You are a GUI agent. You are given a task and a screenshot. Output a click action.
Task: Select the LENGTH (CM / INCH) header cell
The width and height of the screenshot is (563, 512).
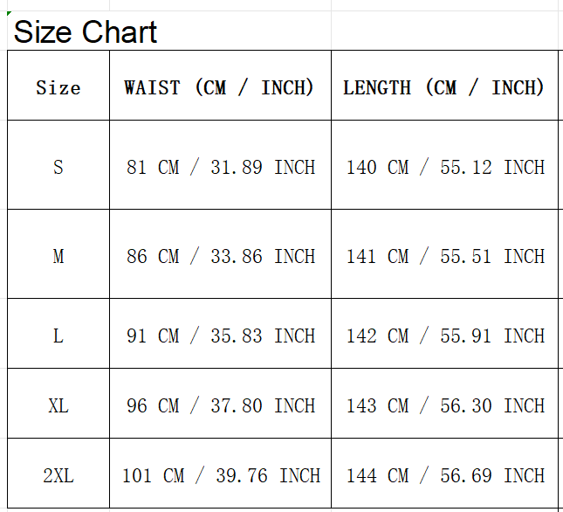(444, 86)
